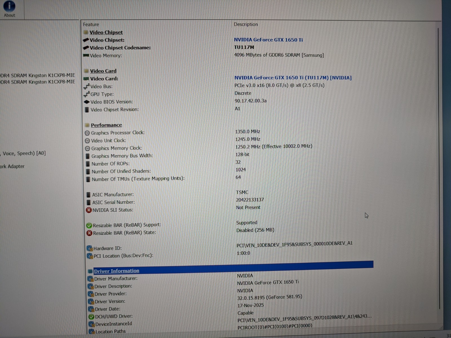Select the '1350.0 MHz' clock value
Image resolution: width=451 pixels, height=338 pixels.
[x=248, y=132]
